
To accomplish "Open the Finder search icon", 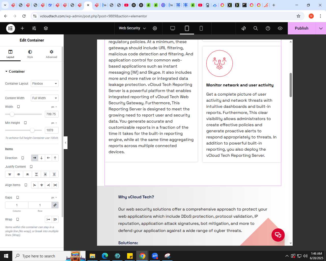I will 256,28.
